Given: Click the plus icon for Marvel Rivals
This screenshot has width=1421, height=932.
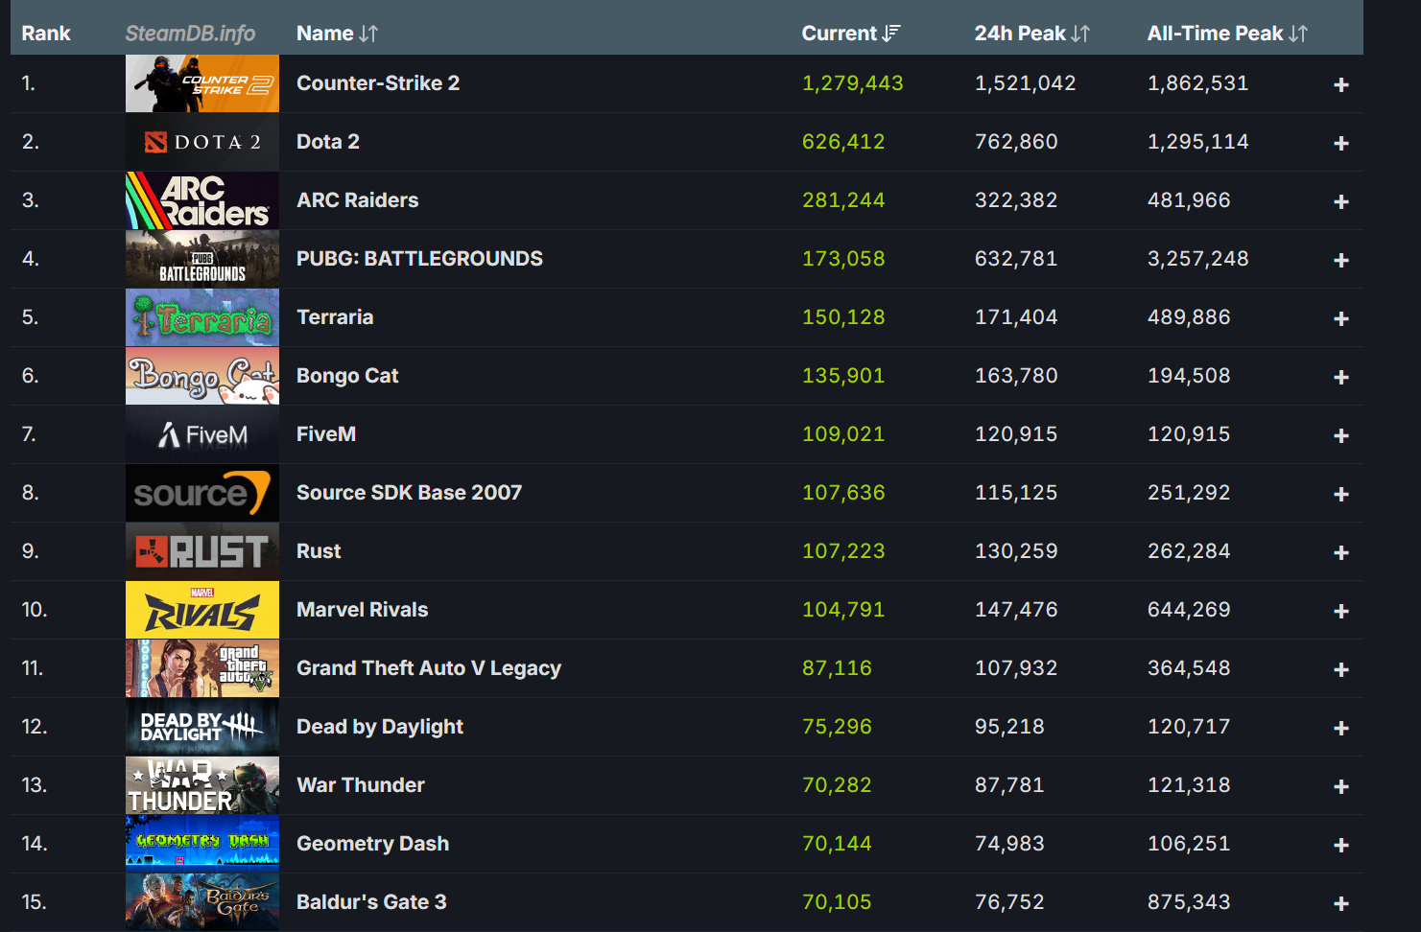Looking at the screenshot, I should click(x=1340, y=612).
